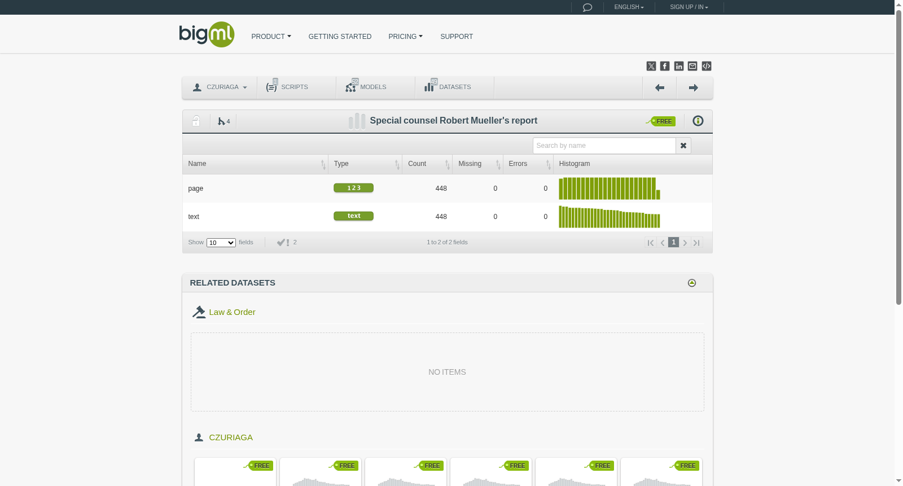Viewport: 903px width, 486px height.
Task: Open the PRODUCT dropdown menu
Action: [x=271, y=37]
